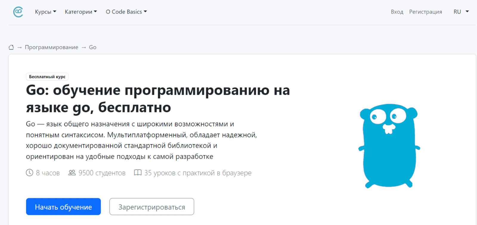Expand the Категории dropdown

pos(81,12)
